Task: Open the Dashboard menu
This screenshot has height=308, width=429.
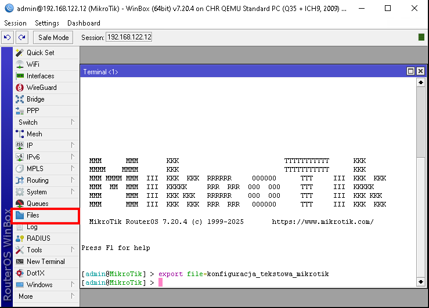Action: pyautogui.click(x=84, y=23)
